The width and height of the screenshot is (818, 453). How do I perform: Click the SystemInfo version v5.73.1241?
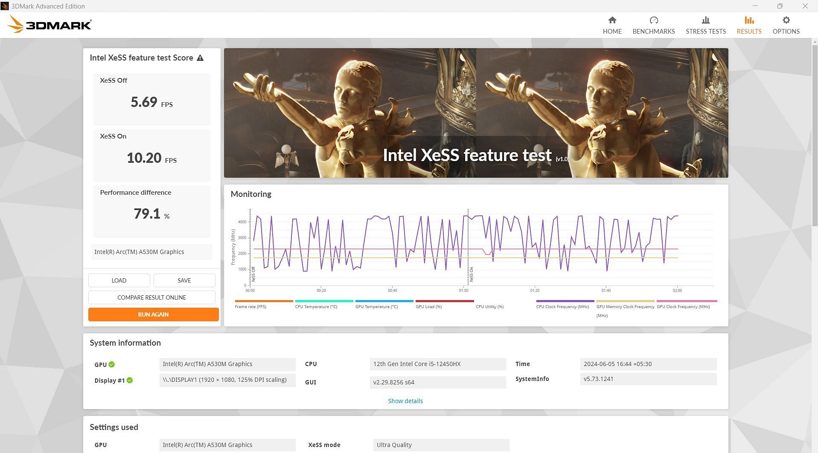click(648, 379)
